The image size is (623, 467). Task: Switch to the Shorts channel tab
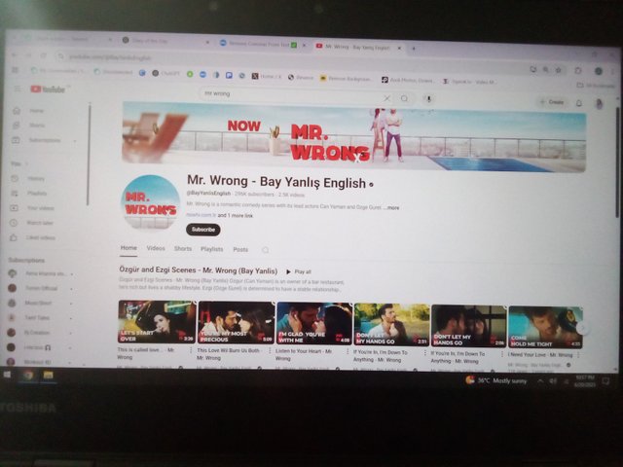tap(183, 249)
